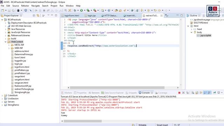Click the Resume debug toolbar icon
The image size is (224, 126).
coord(36,10)
